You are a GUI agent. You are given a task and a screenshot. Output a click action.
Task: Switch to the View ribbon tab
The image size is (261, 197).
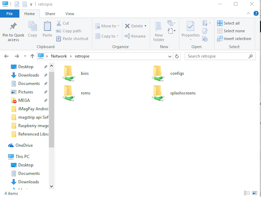[70, 14]
